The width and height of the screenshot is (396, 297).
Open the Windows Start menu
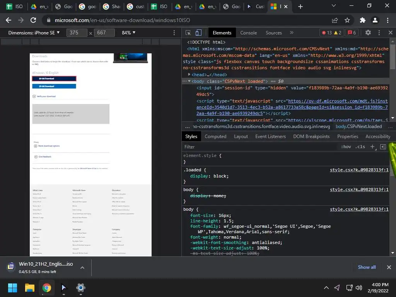tap(12, 288)
